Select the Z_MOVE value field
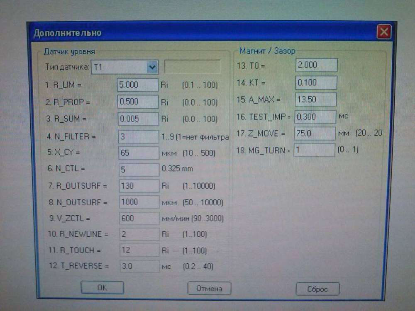The image size is (415, 311). [315, 134]
